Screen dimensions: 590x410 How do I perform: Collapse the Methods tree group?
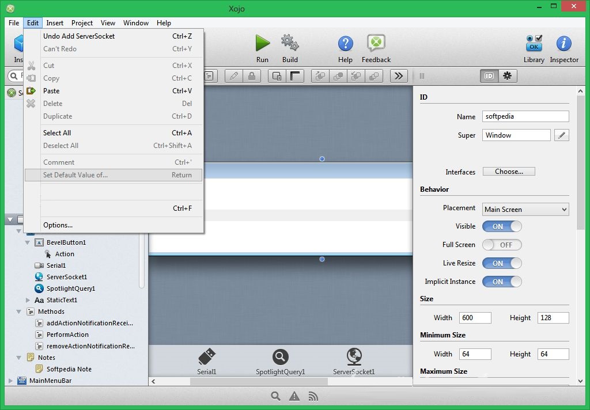pos(19,312)
